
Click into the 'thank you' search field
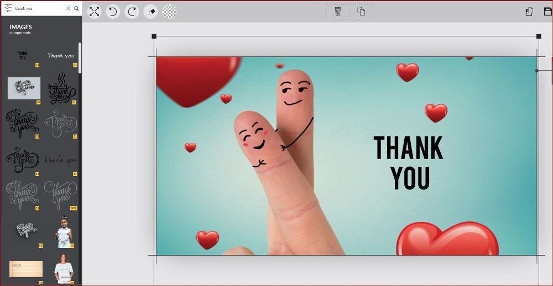(39, 8)
